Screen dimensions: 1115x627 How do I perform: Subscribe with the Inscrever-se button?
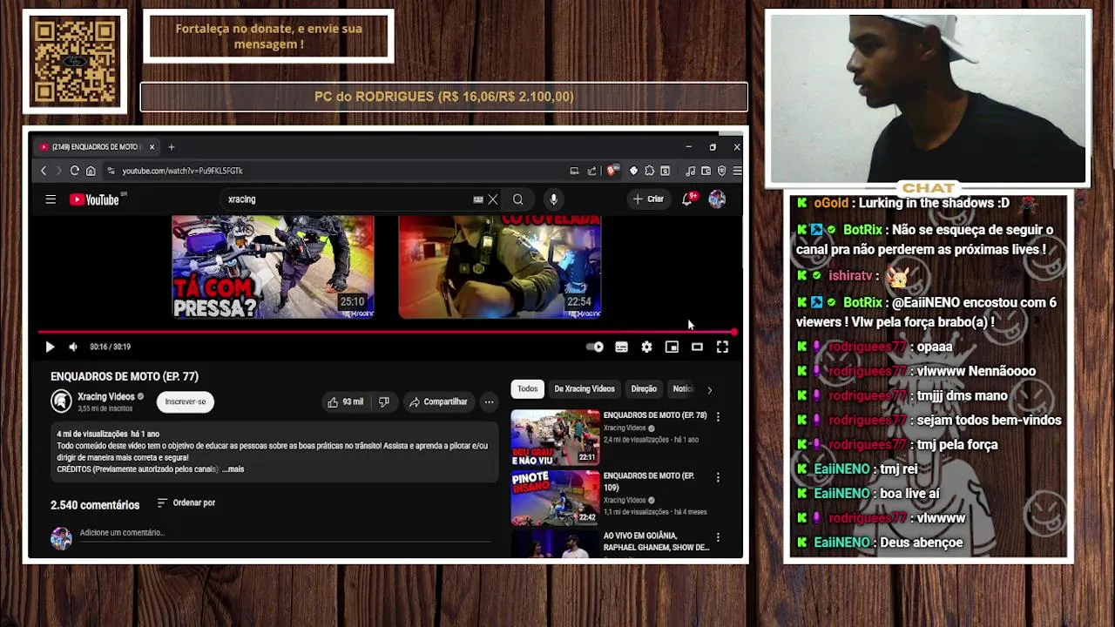point(186,401)
